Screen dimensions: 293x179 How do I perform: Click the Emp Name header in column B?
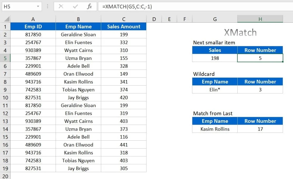[x=78, y=27]
